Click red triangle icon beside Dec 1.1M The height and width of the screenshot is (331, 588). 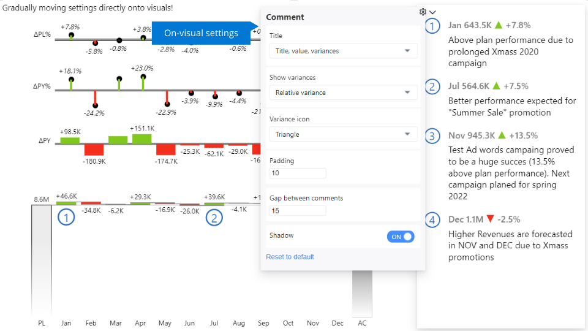click(x=490, y=219)
